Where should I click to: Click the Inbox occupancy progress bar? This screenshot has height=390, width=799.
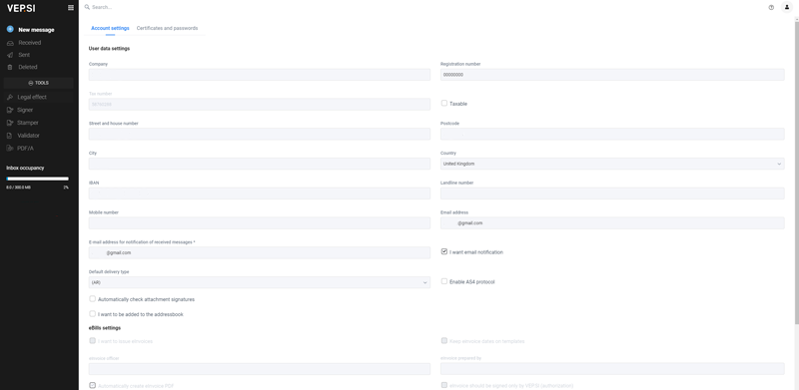click(37, 179)
